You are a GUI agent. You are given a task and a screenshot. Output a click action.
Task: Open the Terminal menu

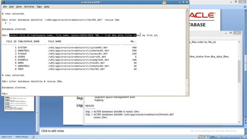(x=29, y=7)
